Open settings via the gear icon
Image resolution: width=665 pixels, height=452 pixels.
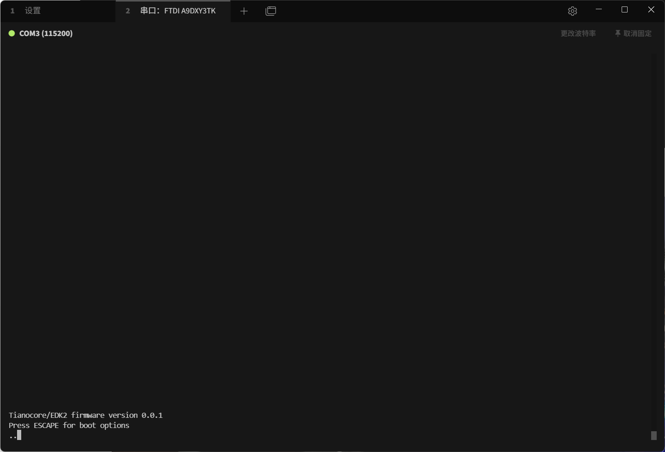pyautogui.click(x=572, y=11)
